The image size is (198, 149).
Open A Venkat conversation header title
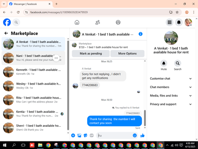(108, 34)
